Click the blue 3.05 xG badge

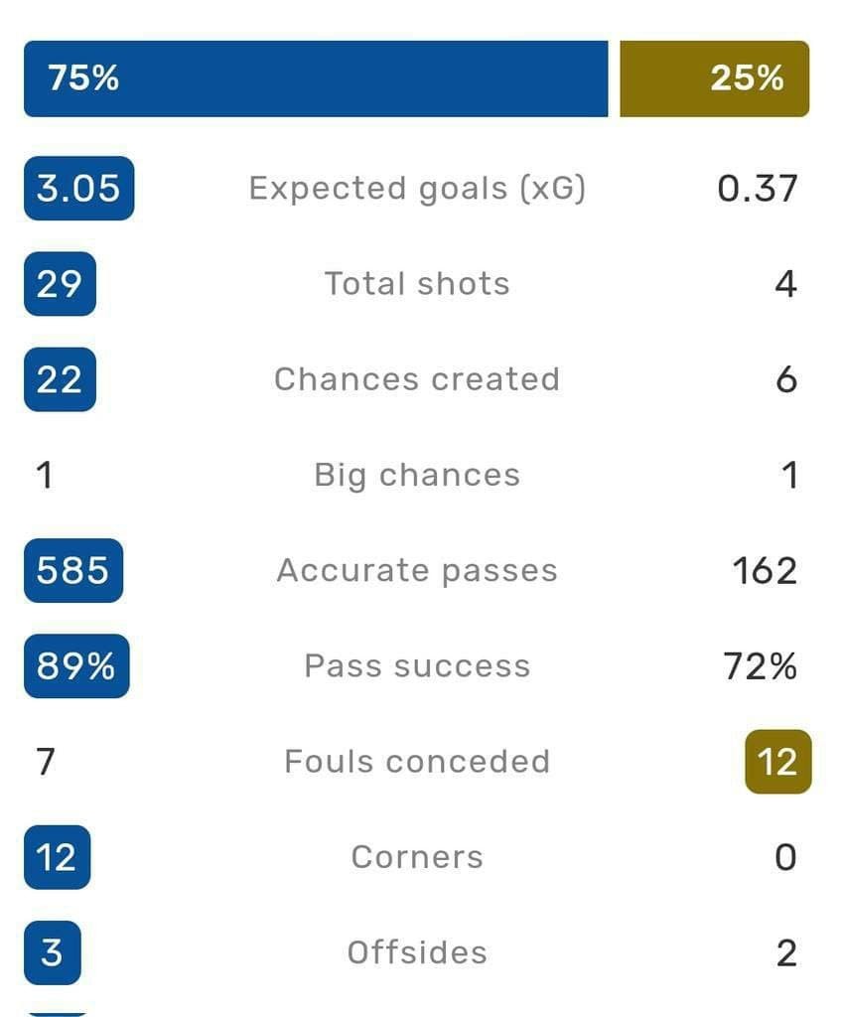click(x=78, y=188)
